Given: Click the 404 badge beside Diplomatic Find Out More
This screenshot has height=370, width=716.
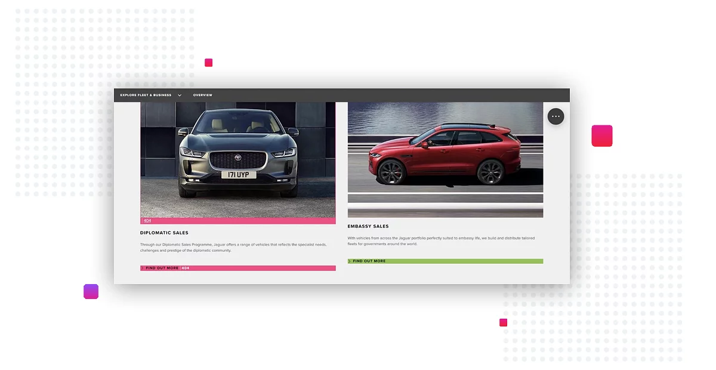Looking at the screenshot, I should [x=186, y=269].
